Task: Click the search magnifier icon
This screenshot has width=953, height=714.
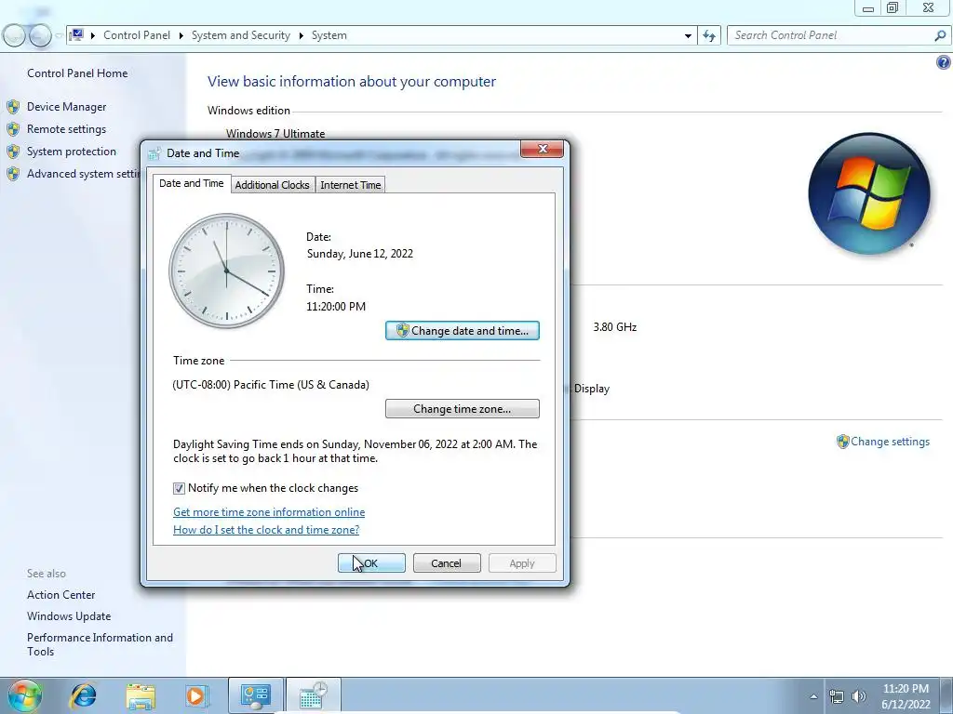Action: click(940, 36)
